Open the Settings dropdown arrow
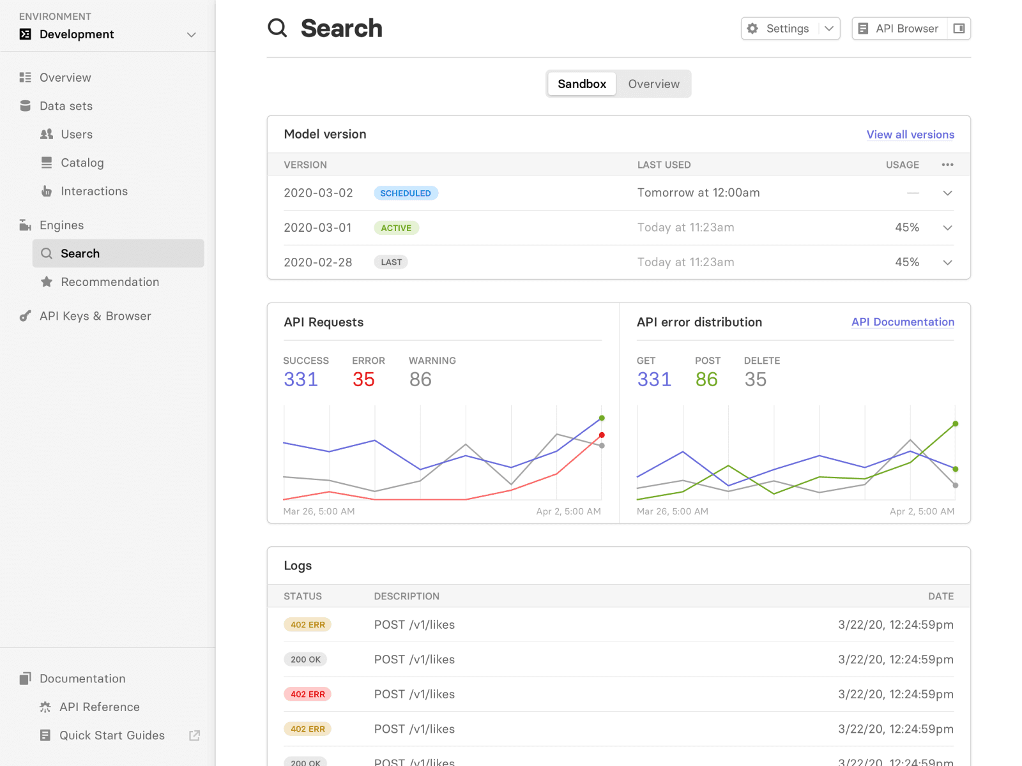This screenshot has height=766, width=1022. [x=828, y=28]
